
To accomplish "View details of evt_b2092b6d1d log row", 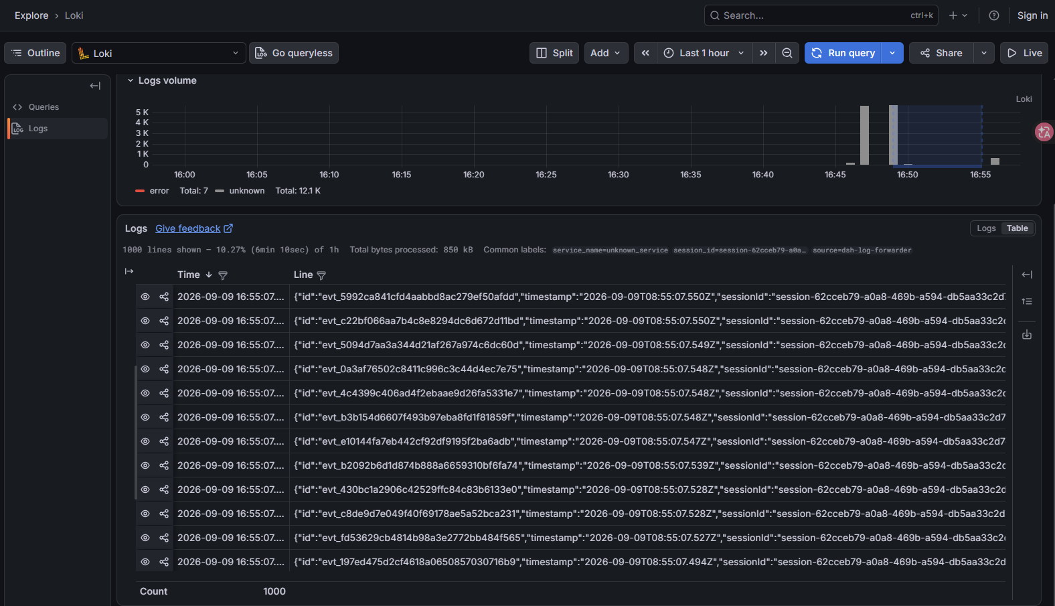I will tap(145, 465).
